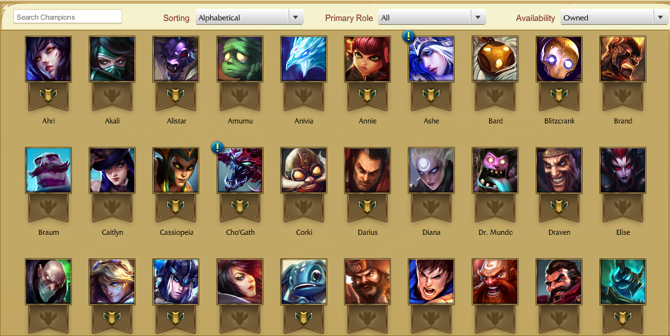
Task: Click the alert badge on Ashe
Action: click(x=408, y=36)
